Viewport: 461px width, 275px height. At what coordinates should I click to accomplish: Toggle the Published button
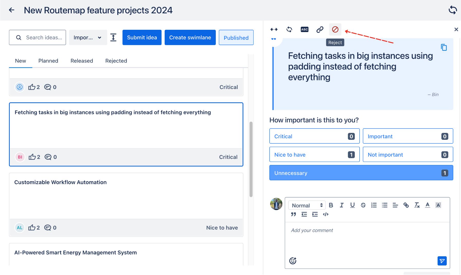coord(236,37)
